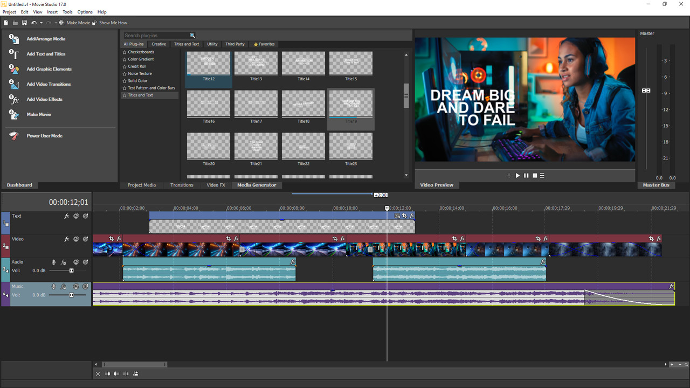Viewport: 690px width, 388px height.
Task: Solo the Audio track
Action: pyautogui.click(x=85, y=262)
